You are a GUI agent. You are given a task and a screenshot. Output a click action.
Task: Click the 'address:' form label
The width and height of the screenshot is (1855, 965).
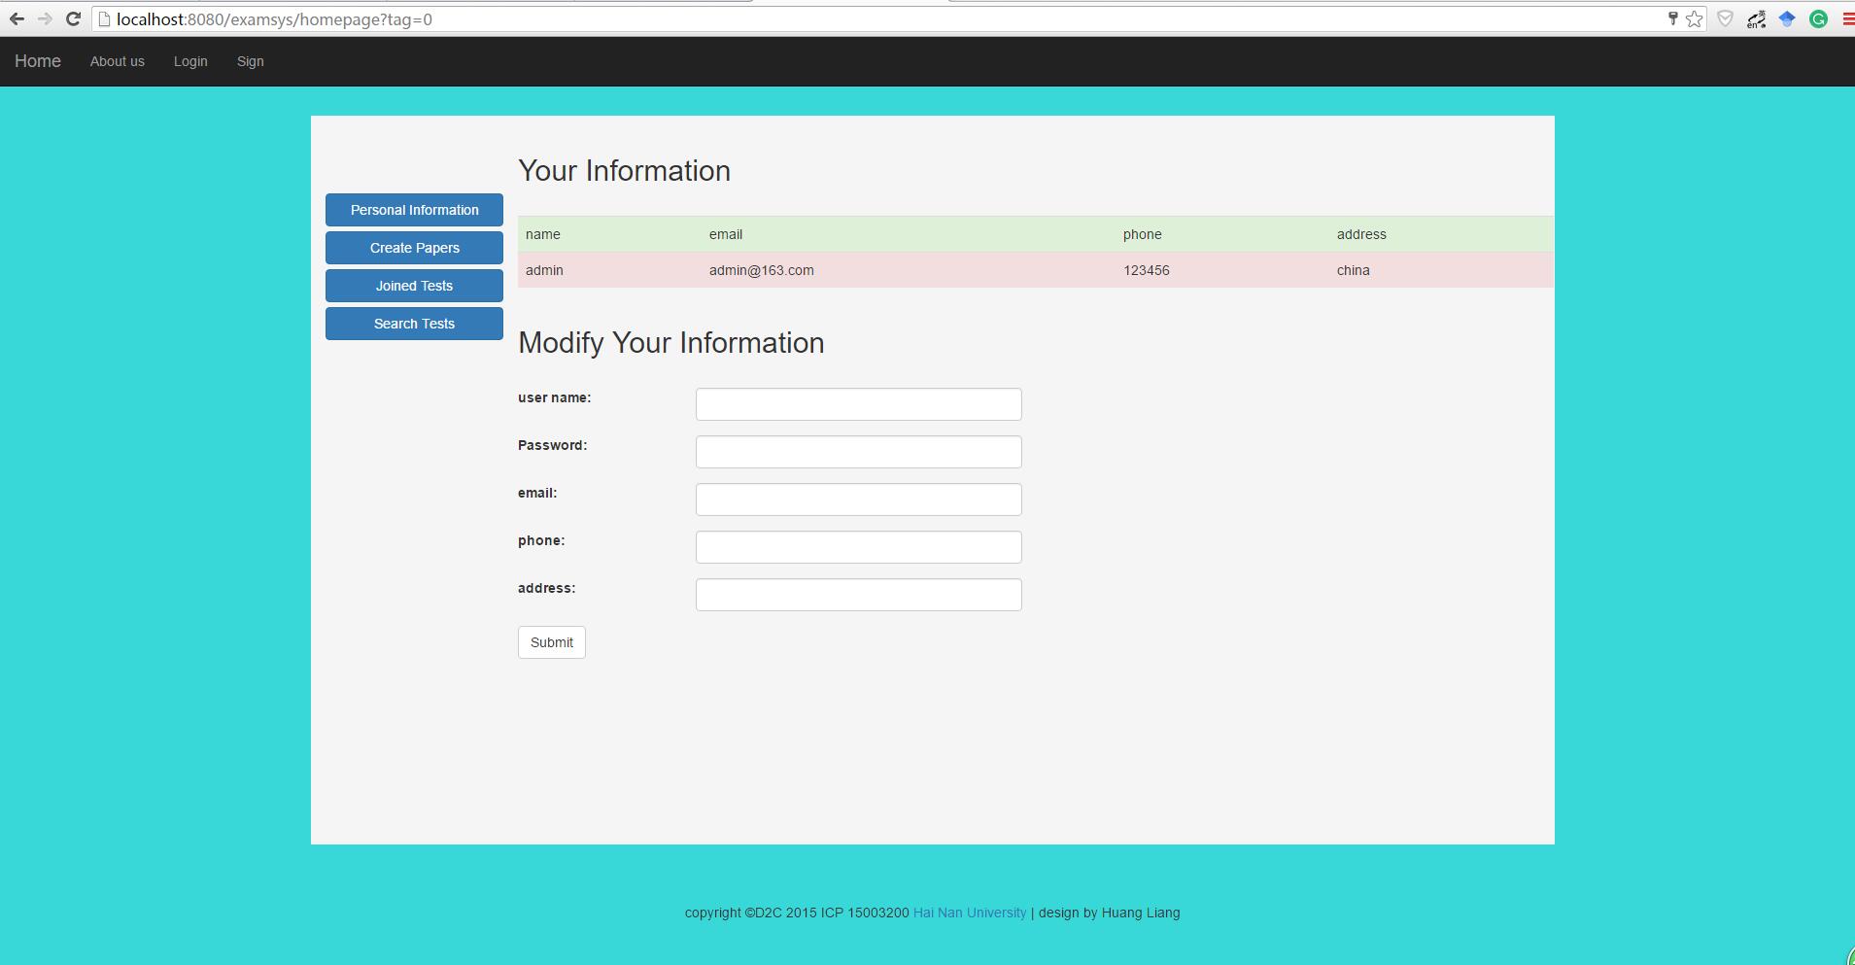(546, 588)
